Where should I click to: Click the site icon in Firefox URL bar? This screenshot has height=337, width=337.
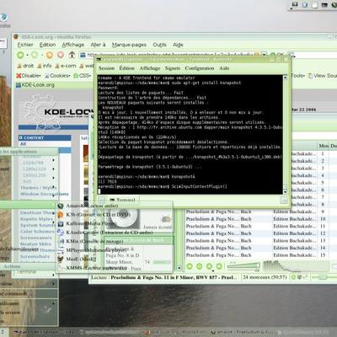click(83, 55)
